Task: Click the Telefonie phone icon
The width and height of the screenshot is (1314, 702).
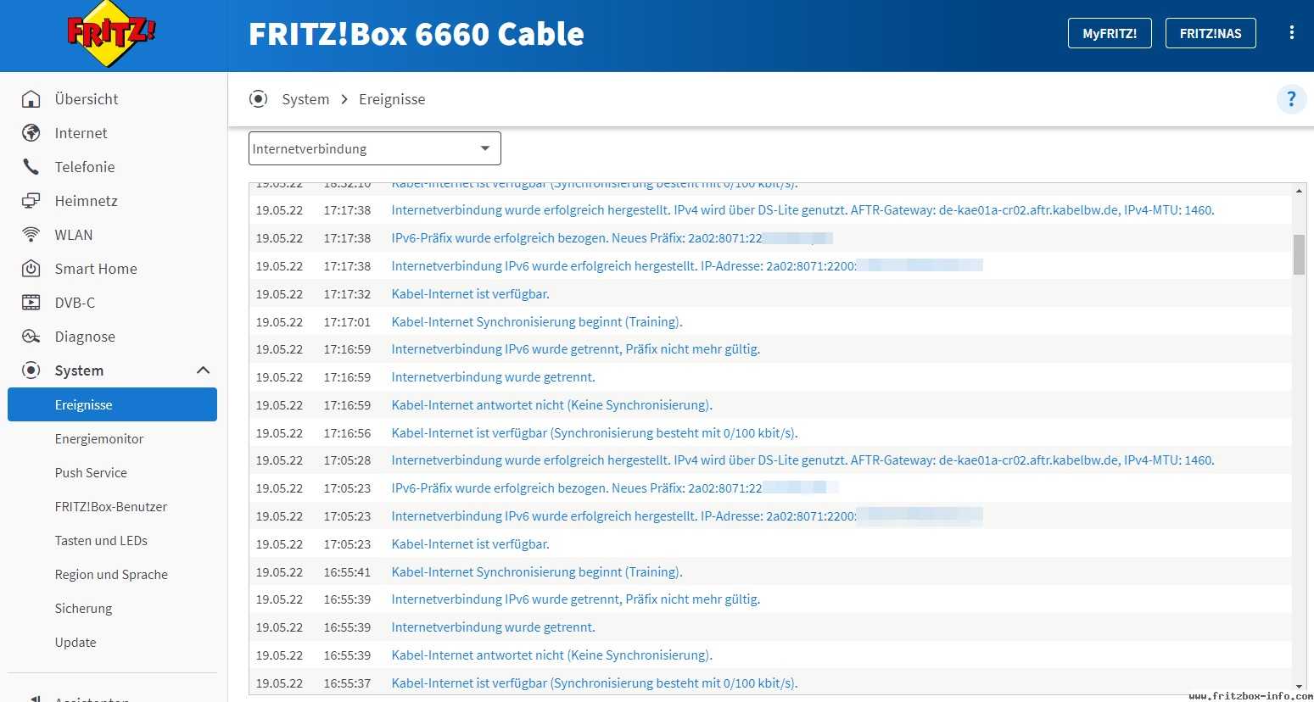Action: click(31, 167)
